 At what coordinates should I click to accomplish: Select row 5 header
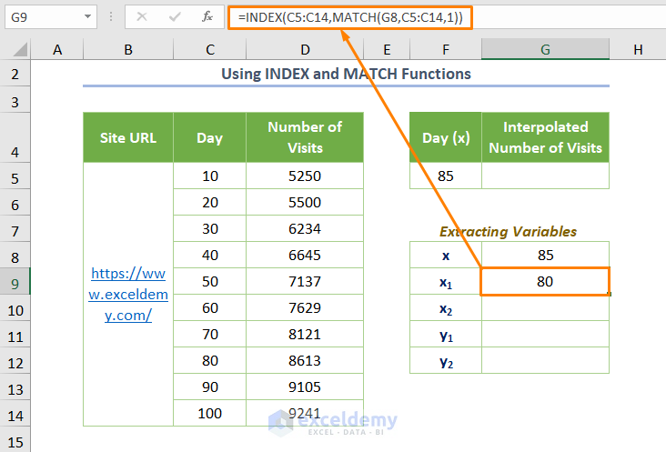[15, 176]
